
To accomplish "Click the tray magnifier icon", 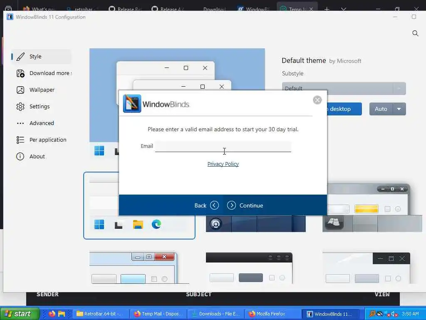I will pos(372,314).
